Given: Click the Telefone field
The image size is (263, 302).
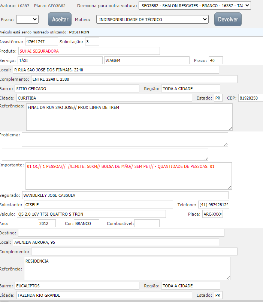Looking at the screenshot, I should 213,204.
